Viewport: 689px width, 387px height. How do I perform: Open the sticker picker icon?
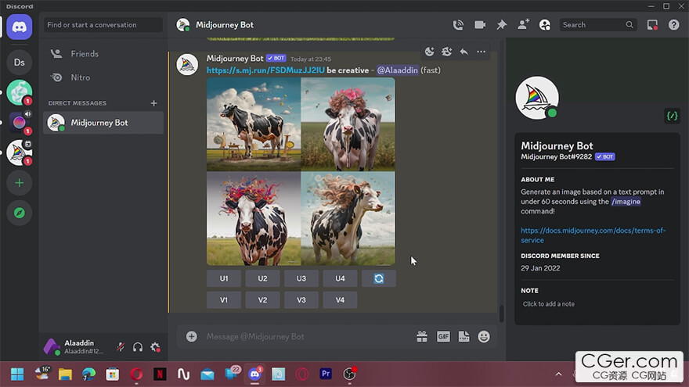pos(464,336)
